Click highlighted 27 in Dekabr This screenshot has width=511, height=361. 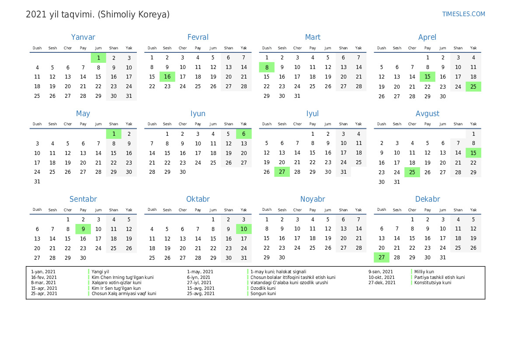coord(381,258)
